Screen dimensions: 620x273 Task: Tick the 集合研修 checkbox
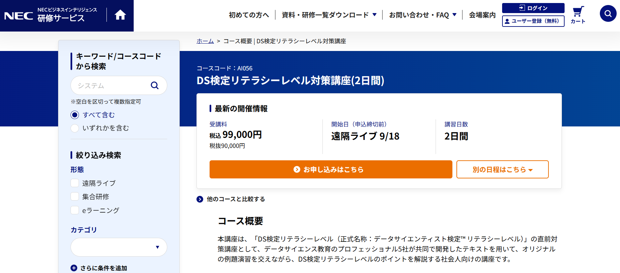[75, 197]
